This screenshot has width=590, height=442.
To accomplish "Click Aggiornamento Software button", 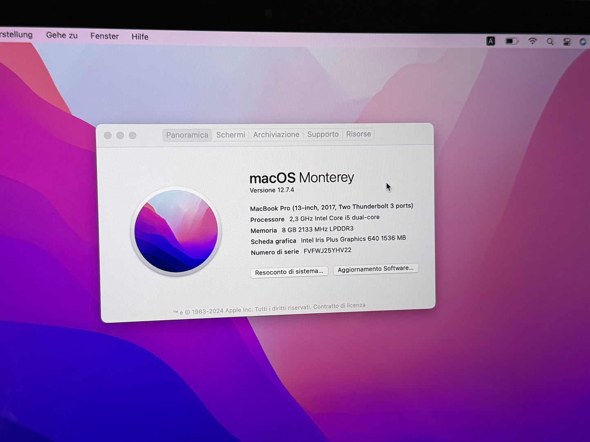I will point(376,269).
